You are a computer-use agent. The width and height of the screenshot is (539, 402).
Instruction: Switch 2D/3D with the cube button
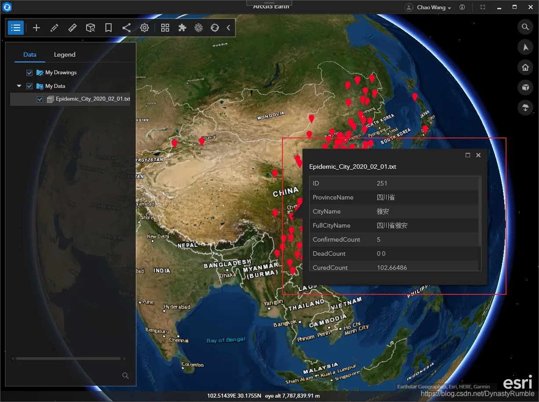[525, 87]
